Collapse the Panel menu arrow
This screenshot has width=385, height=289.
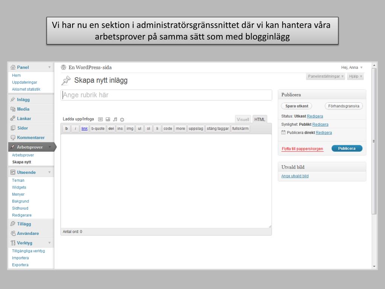click(49, 67)
